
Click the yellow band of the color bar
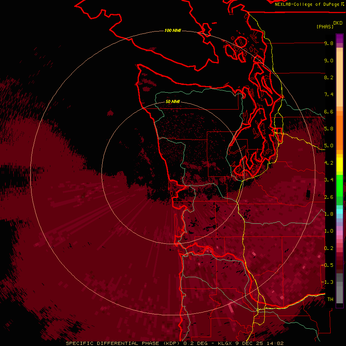pyautogui.click(x=339, y=165)
